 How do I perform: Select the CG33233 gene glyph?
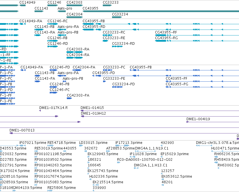(x=107, y=5)
